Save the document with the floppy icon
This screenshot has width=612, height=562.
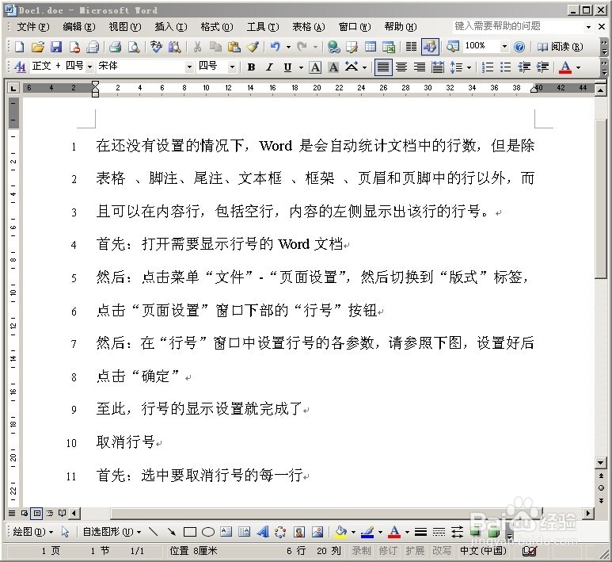click(x=56, y=47)
